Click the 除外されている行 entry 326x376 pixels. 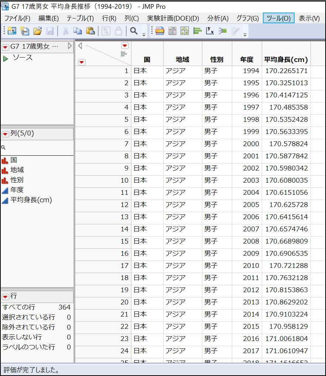pyautogui.click(x=36, y=327)
